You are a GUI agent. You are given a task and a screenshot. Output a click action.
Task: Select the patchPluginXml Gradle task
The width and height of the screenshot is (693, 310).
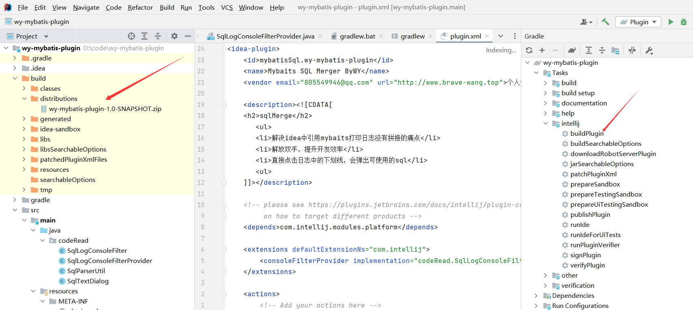[593, 174]
